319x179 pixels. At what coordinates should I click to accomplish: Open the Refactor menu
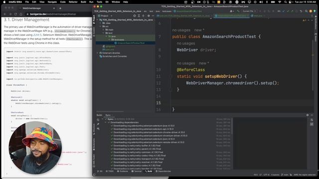point(73,2)
